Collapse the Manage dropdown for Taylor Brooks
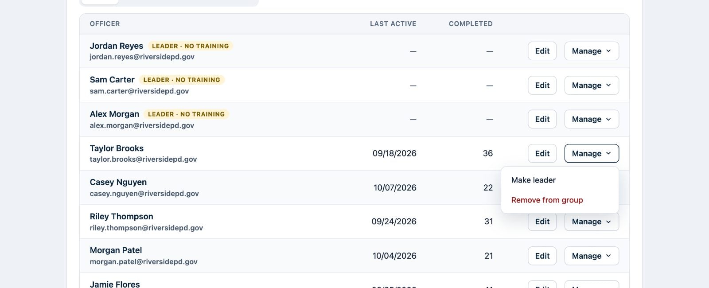The height and width of the screenshot is (288, 709). click(592, 153)
